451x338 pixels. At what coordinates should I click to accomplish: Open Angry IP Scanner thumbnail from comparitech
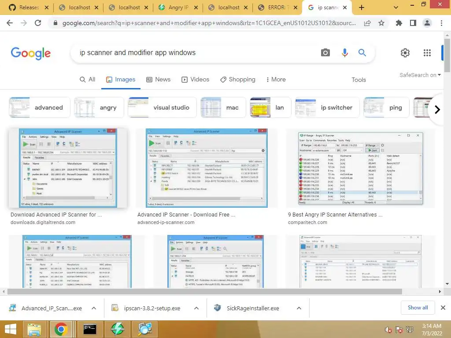(360, 168)
